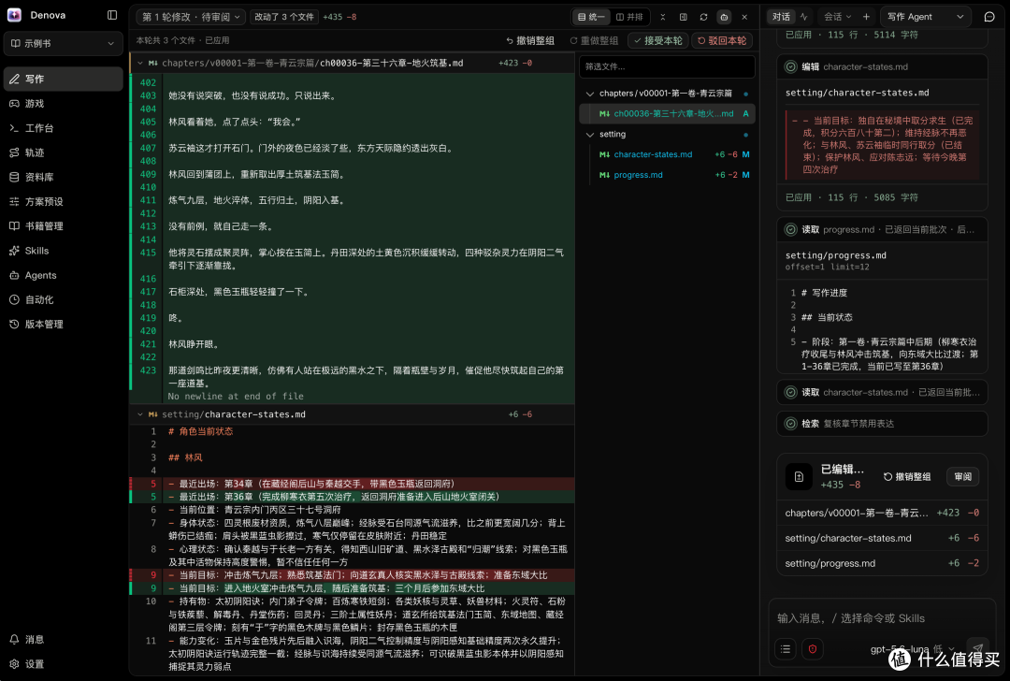Screen dimensions: 1010x681
Task: Open the 资料库 section in sidebar
Action: click(x=64, y=177)
